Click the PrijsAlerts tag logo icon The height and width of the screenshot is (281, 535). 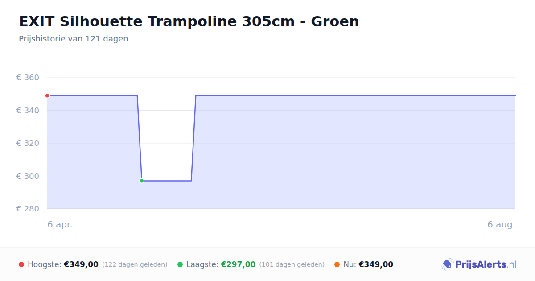(447, 264)
